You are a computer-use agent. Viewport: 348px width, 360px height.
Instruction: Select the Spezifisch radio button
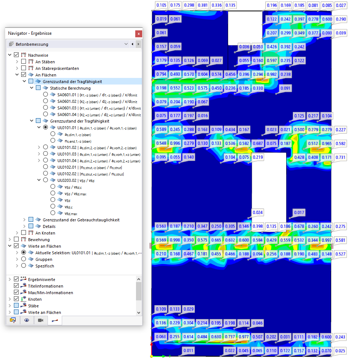tap(23, 266)
